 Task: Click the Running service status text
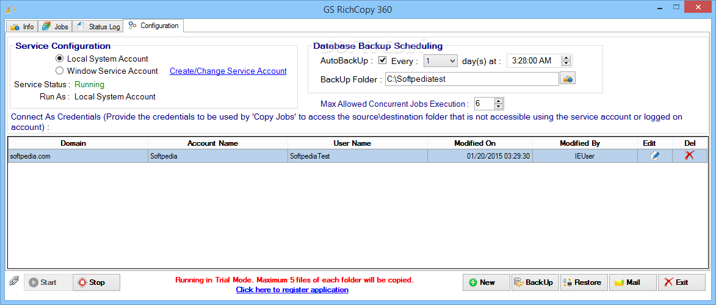[x=90, y=84]
